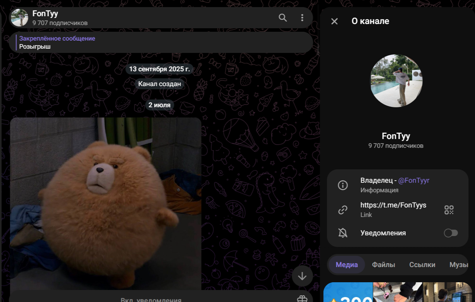Open the three-dot channel menu
The width and height of the screenshot is (475, 302).
click(x=302, y=18)
